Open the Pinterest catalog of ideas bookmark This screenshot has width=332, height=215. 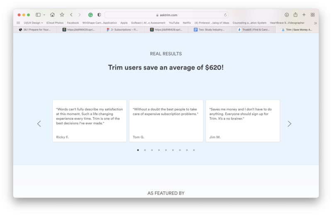pyautogui.click(x=212, y=23)
